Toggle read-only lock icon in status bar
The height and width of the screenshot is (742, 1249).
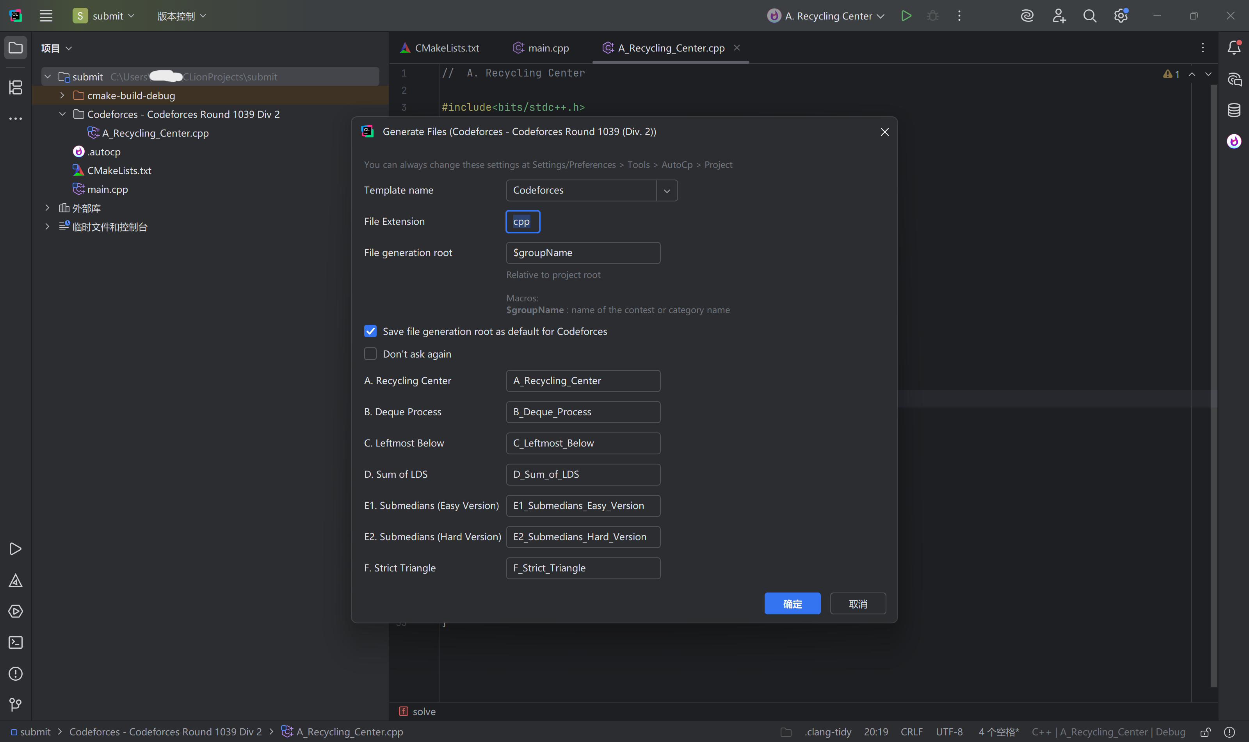coord(1205,732)
